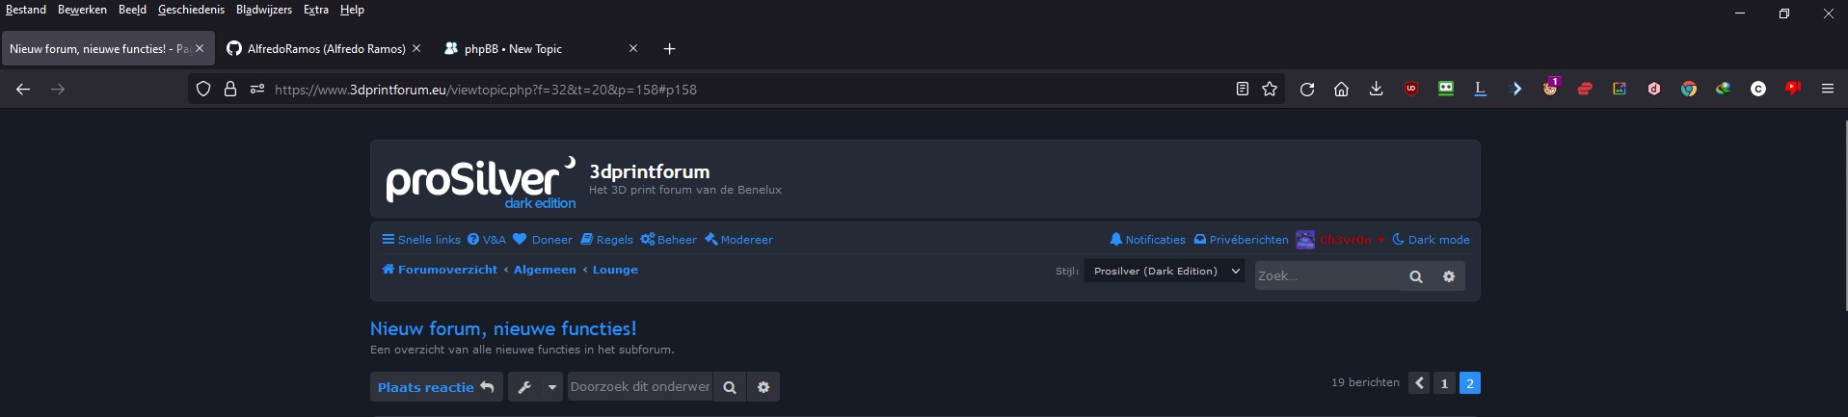1848x417 pixels.
Task: Open the uBlock Origin extension icon
Action: [1411, 90]
